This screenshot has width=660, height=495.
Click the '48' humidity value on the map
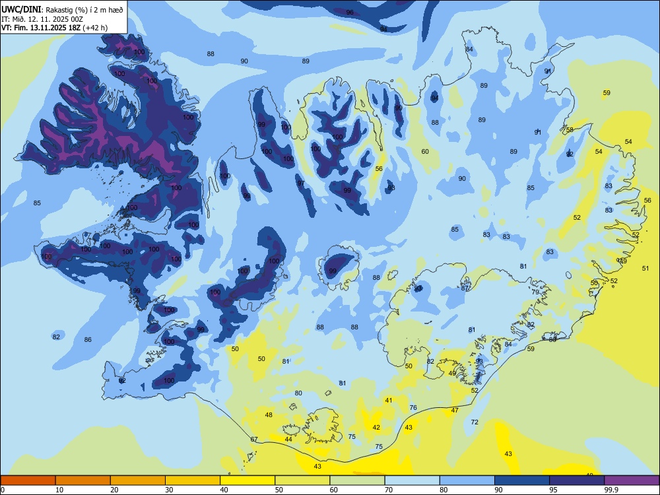point(269,415)
